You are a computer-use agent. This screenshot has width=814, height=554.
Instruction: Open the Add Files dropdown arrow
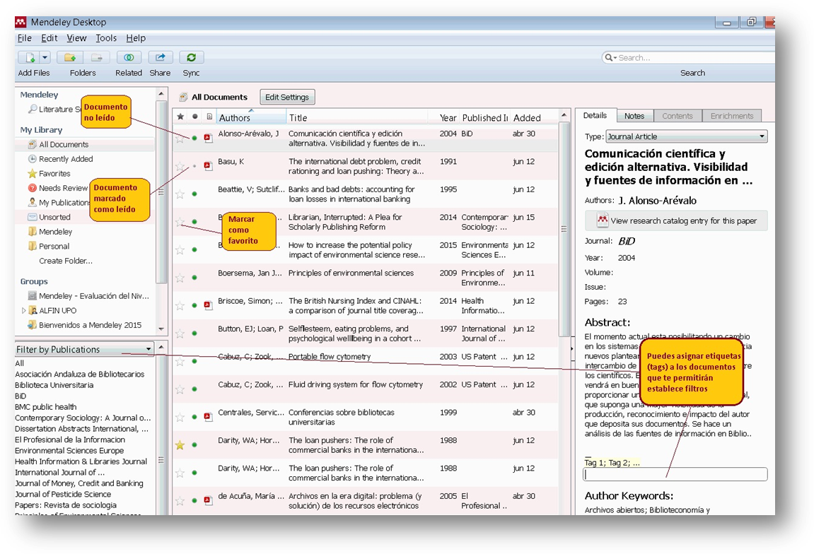(45, 57)
